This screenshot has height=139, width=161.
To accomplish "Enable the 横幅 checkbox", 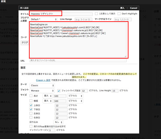I will click(31, 101).
